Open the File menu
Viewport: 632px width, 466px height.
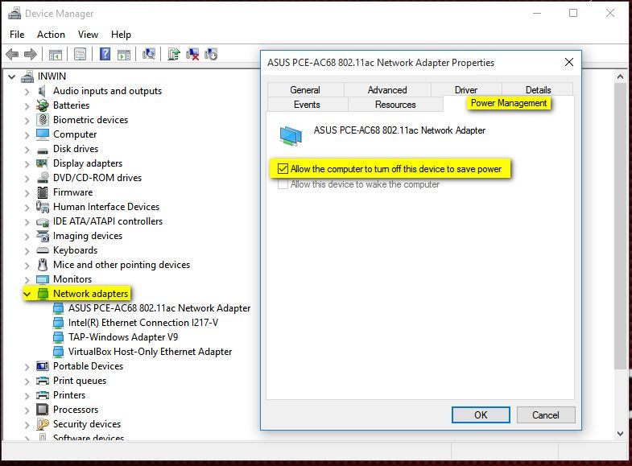pos(17,35)
